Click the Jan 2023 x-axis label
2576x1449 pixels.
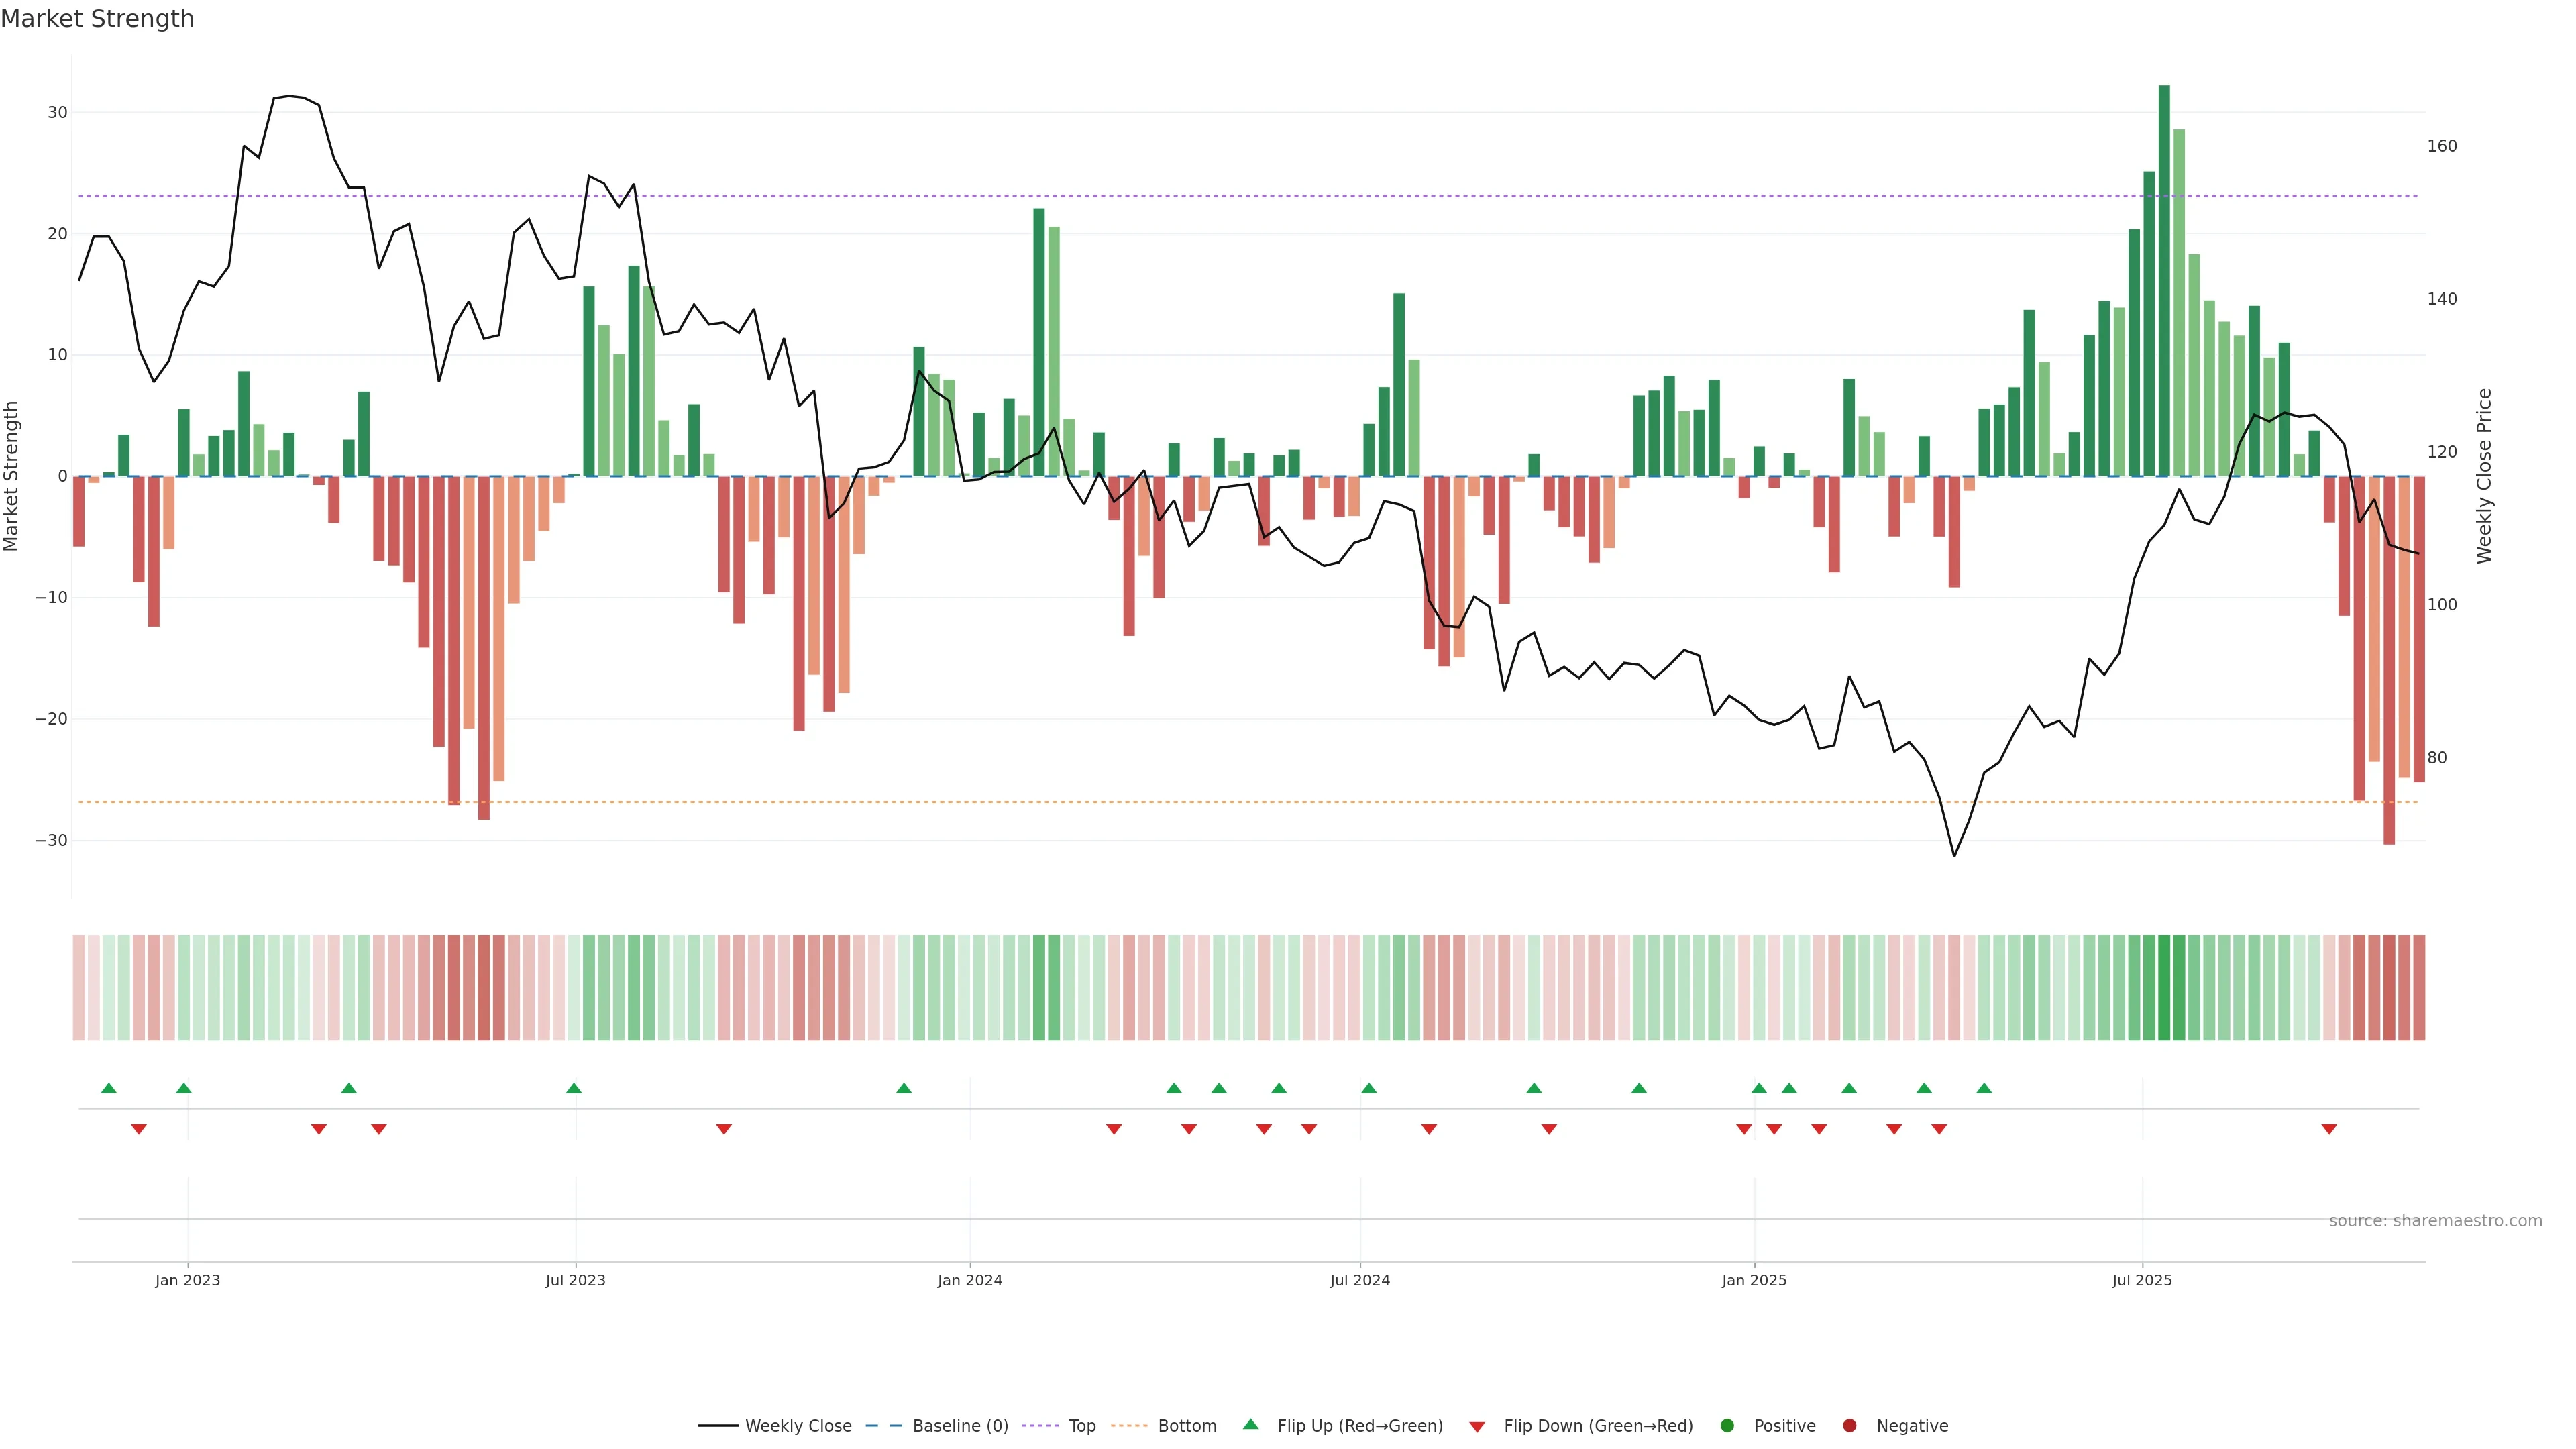[187, 1280]
